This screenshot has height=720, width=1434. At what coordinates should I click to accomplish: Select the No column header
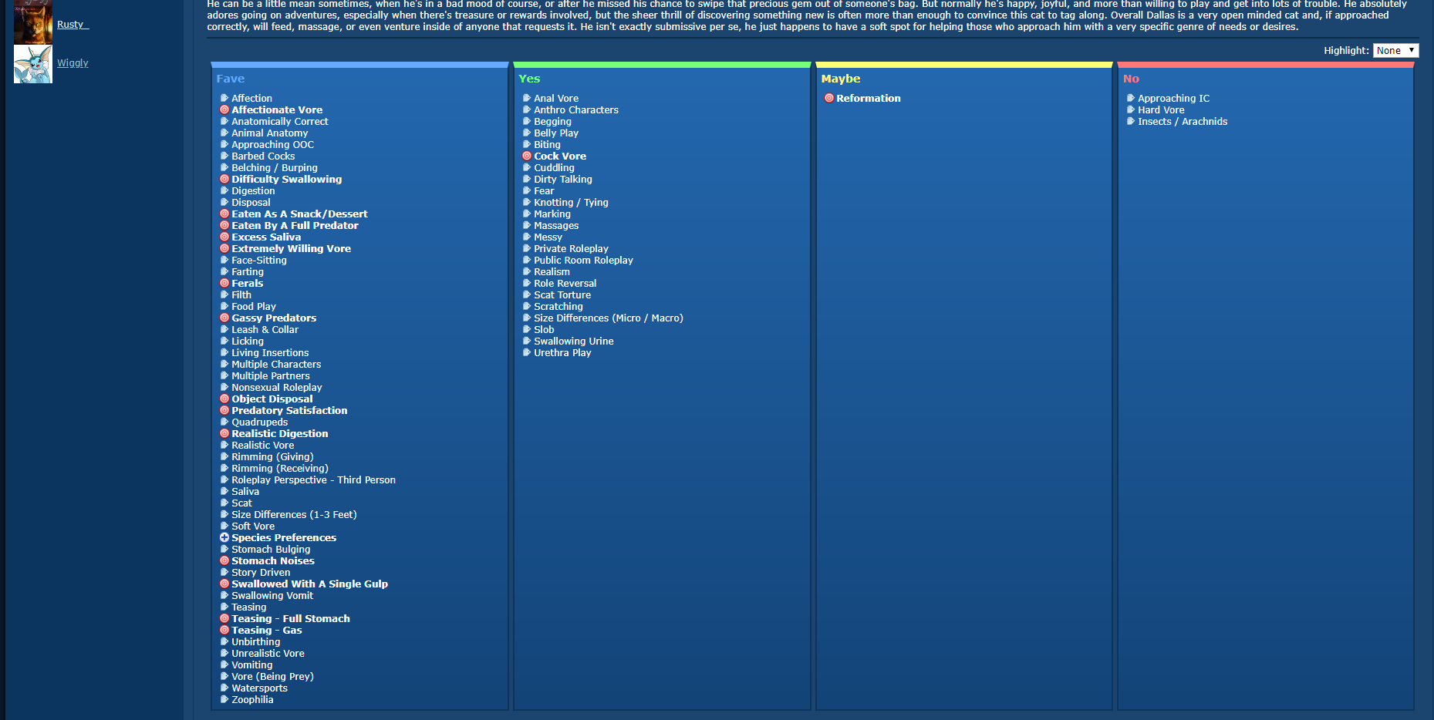(1131, 79)
